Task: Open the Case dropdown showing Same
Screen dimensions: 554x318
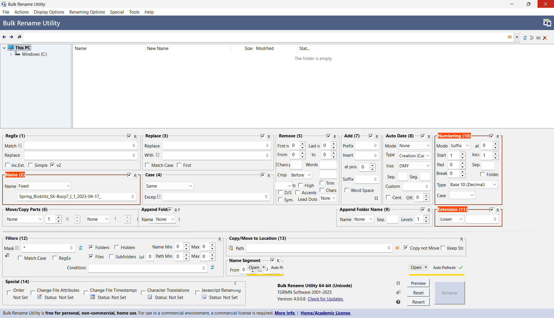Action: 169,186
